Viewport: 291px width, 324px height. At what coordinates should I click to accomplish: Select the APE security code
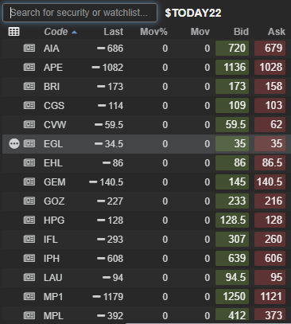coord(53,68)
